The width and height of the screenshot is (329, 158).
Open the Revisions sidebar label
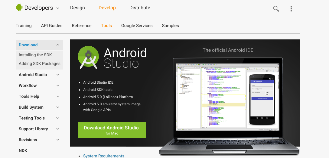pyautogui.click(x=28, y=140)
